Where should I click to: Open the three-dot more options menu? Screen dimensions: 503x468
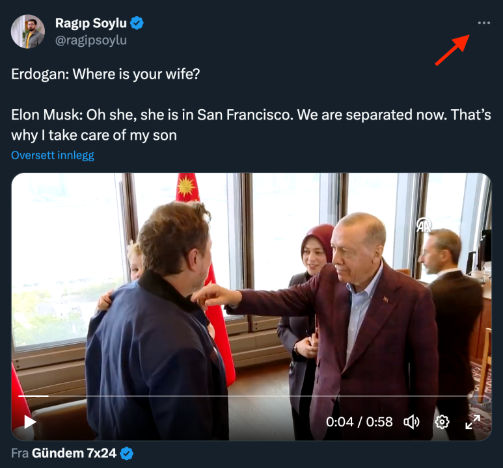coord(483,23)
